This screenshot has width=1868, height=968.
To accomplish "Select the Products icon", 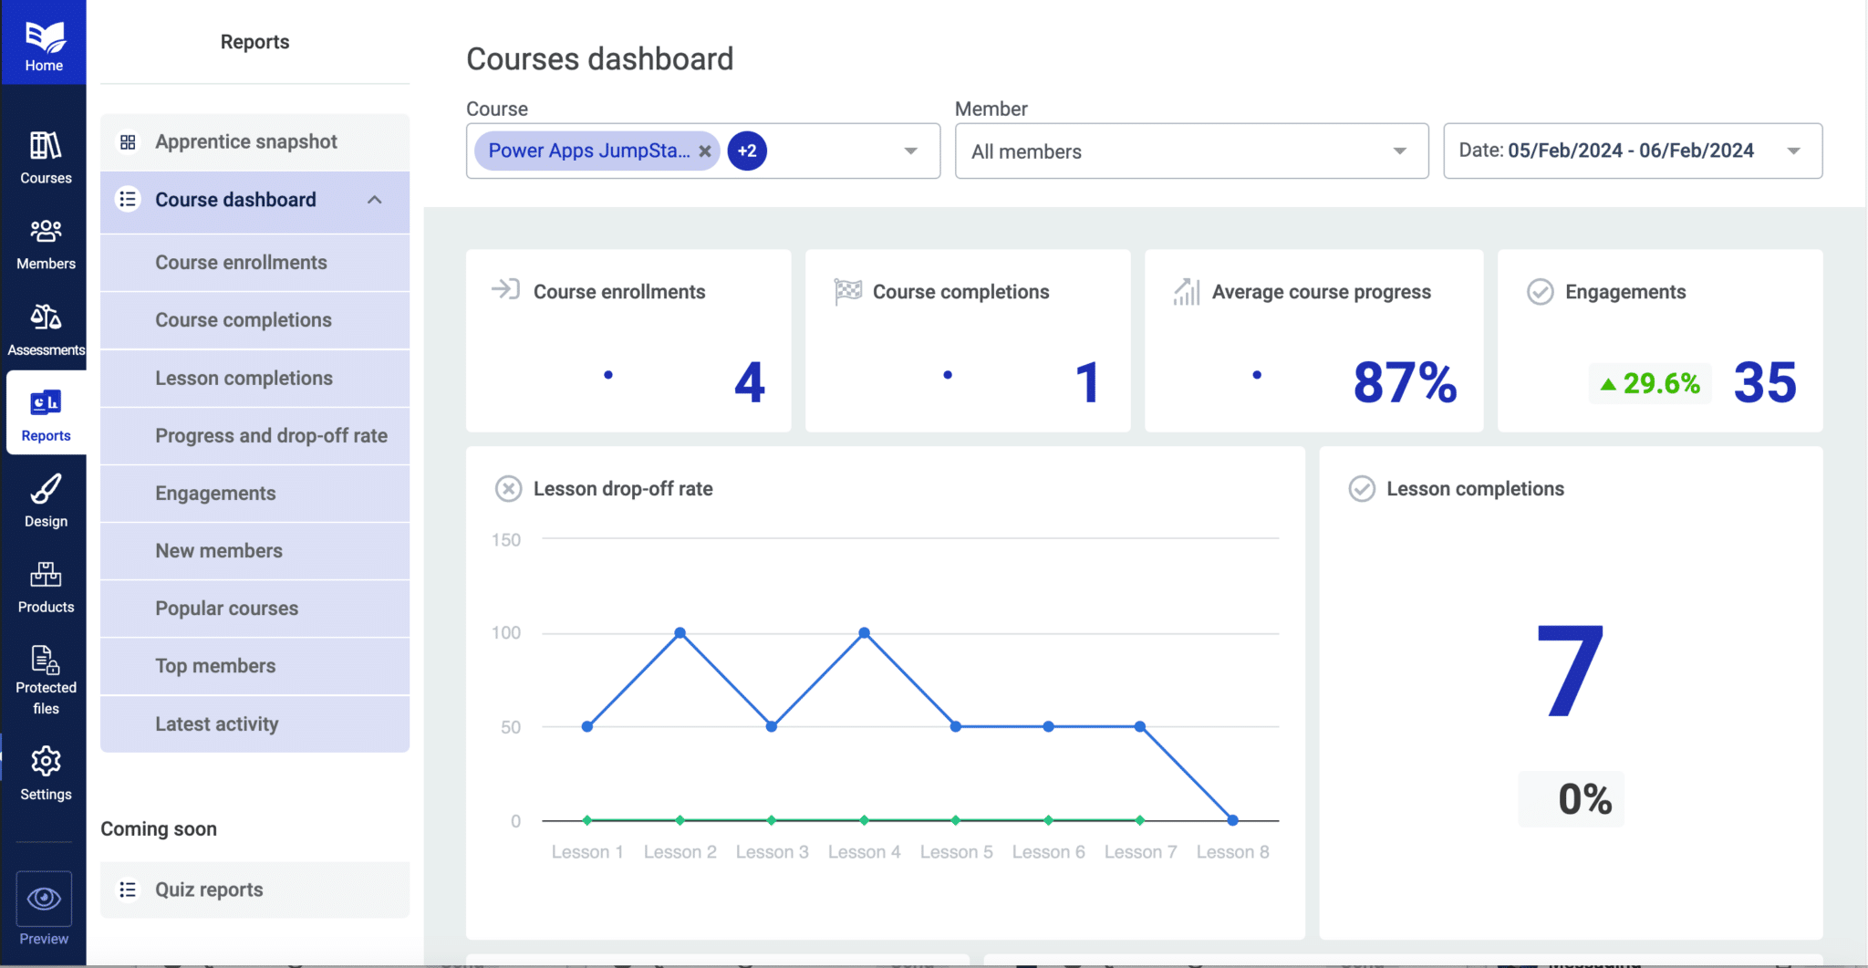I will (44, 582).
